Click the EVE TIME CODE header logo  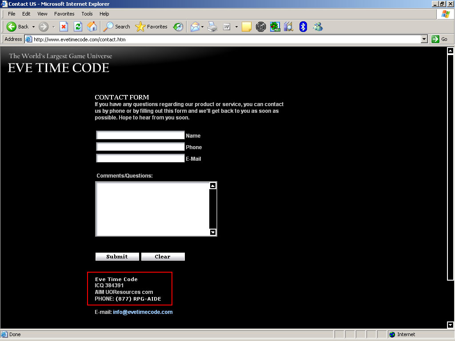pos(59,68)
